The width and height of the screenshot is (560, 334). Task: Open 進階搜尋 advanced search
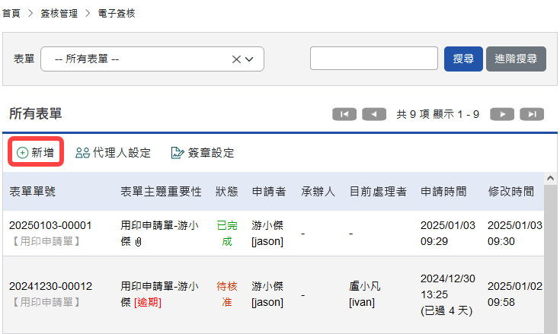pos(516,59)
